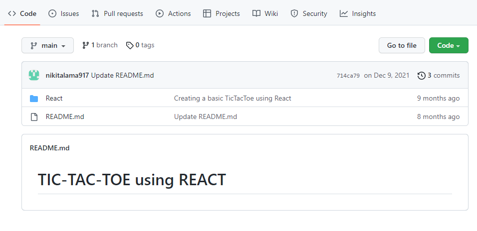Click the React folder icon
Screen dimensions: 477x231
click(34, 99)
